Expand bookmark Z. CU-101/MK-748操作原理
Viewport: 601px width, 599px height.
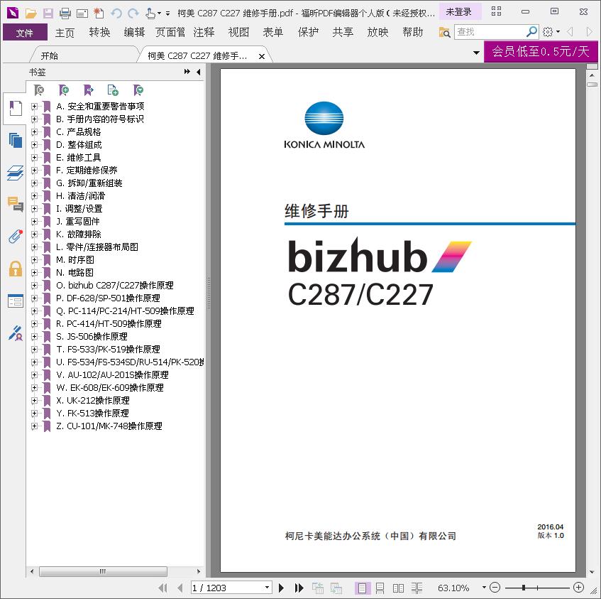click(35, 426)
